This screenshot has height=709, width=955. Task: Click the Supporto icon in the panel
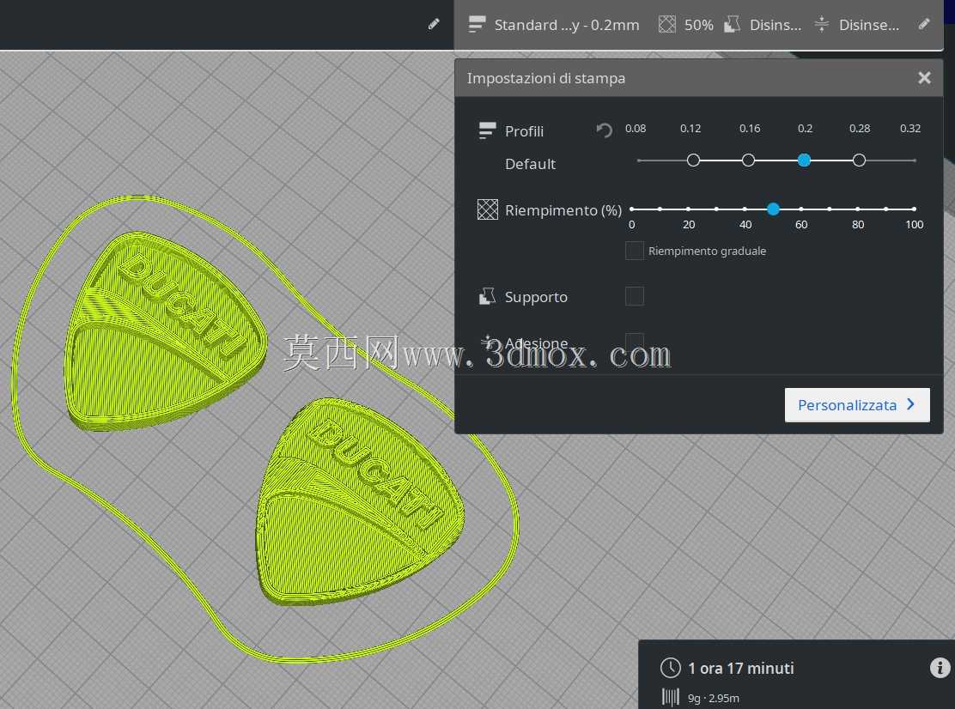487,296
